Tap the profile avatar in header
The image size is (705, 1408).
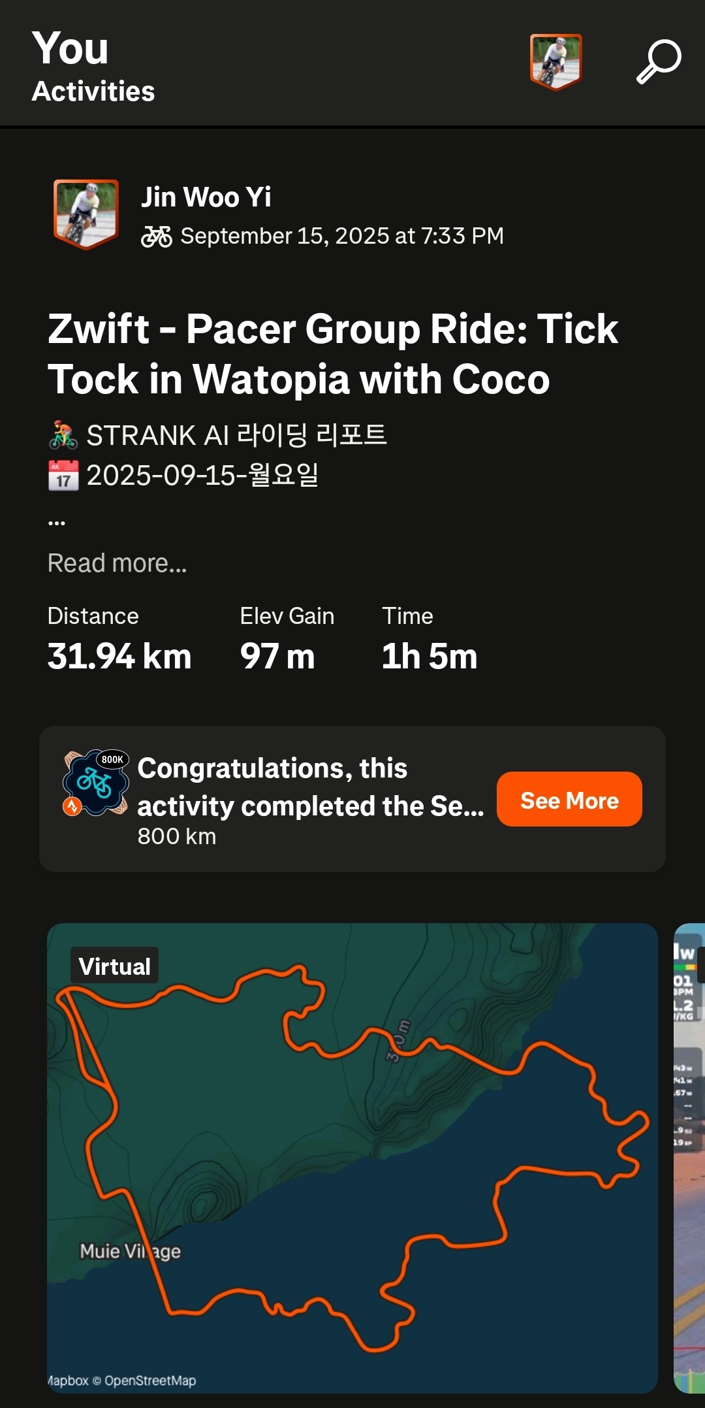click(x=556, y=61)
